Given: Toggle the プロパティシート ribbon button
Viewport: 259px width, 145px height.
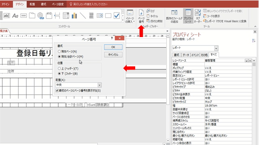Looking at the screenshot, I should point(188,16).
